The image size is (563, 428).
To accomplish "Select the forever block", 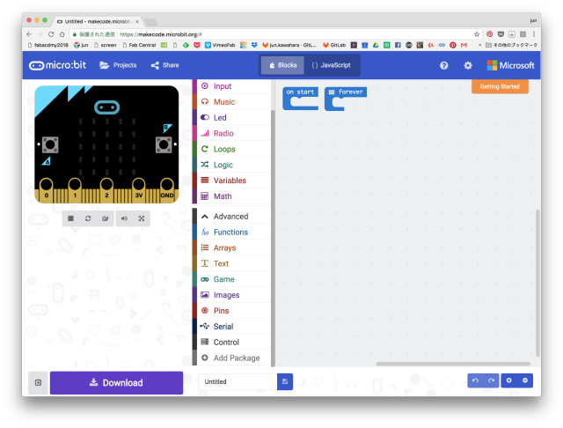I will coord(346,92).
